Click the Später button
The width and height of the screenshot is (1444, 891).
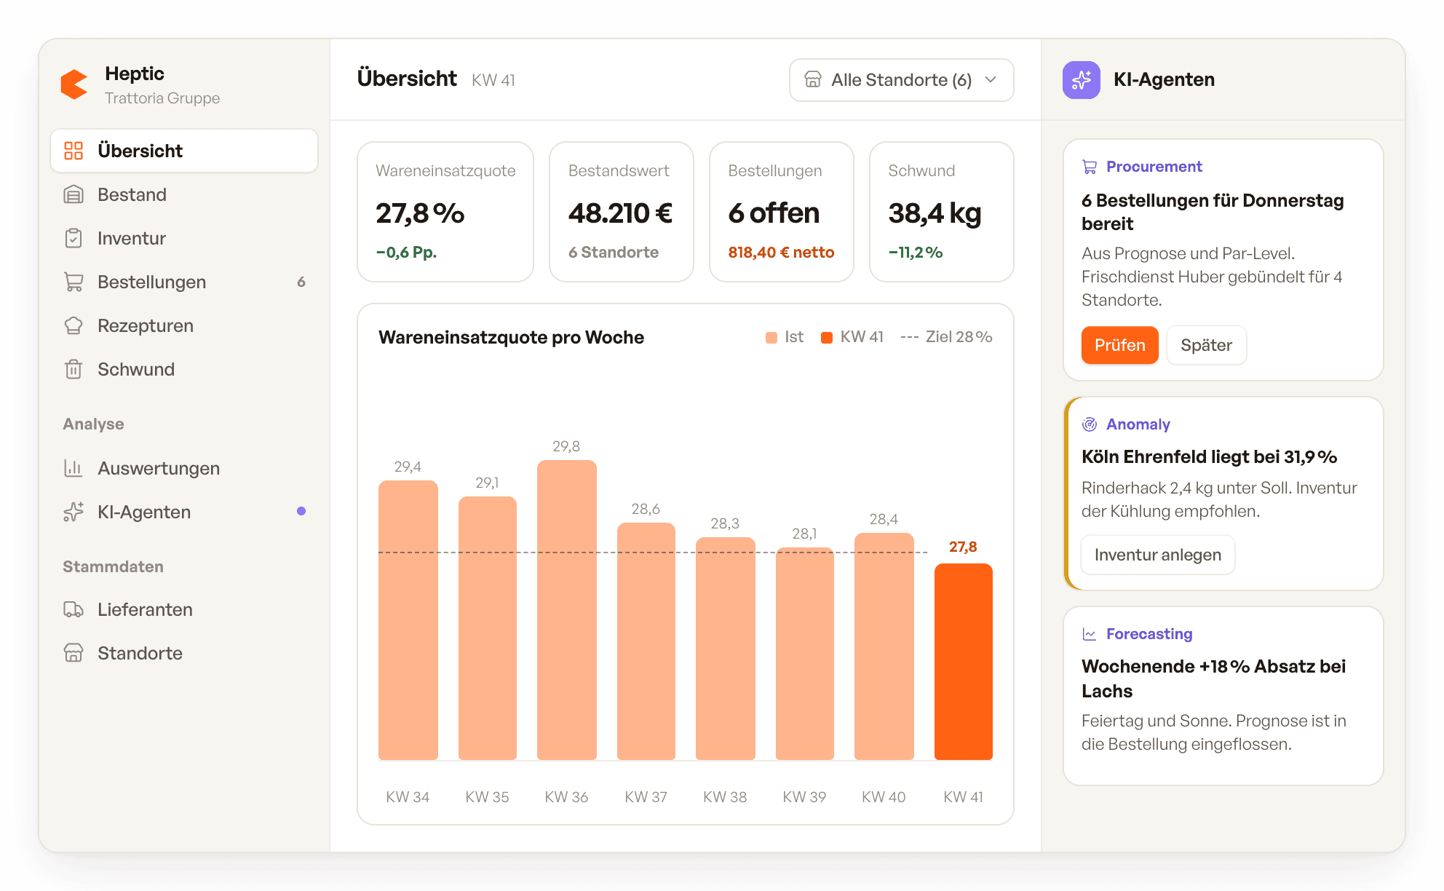tap(1206, 345)
